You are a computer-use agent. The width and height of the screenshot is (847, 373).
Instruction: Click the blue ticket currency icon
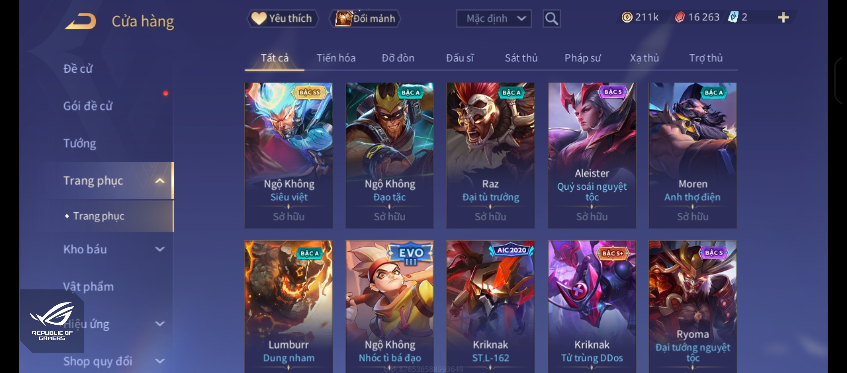pyautogui.click(x=733, y=17)
